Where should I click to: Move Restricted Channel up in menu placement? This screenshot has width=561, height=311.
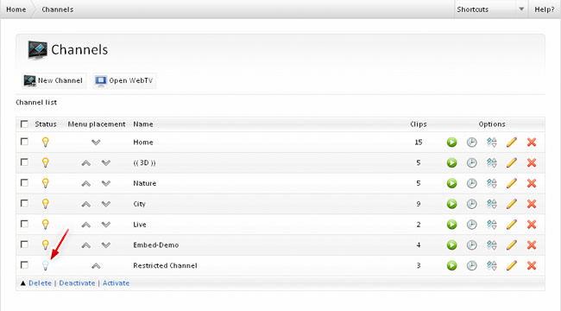click(96, 266)
